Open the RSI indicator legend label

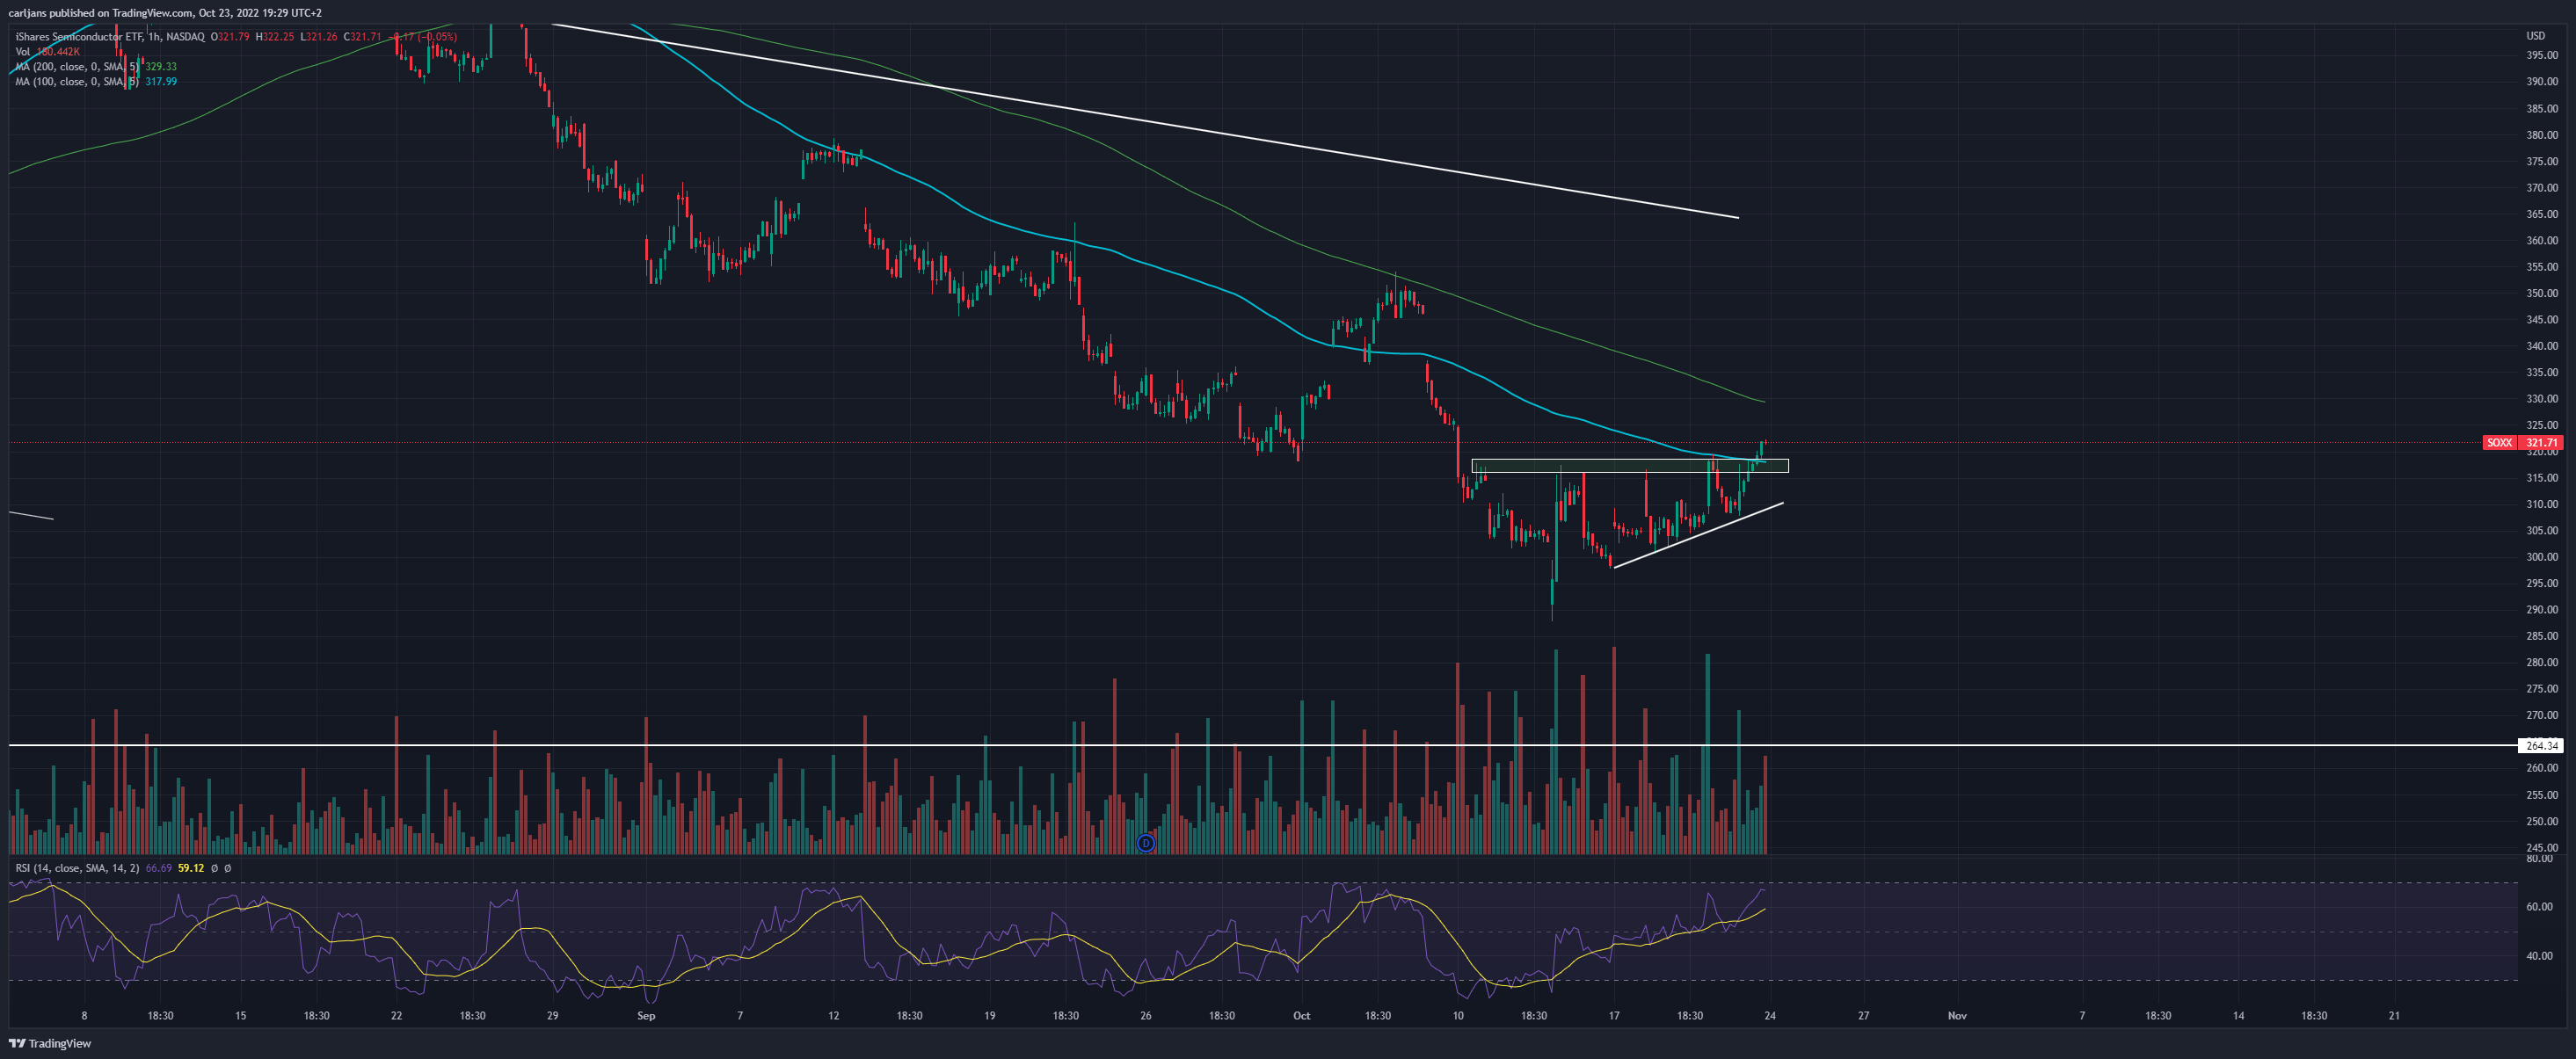(78, 868)
